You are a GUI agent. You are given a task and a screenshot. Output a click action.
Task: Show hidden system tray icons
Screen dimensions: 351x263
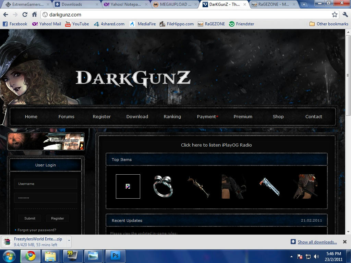292,256
